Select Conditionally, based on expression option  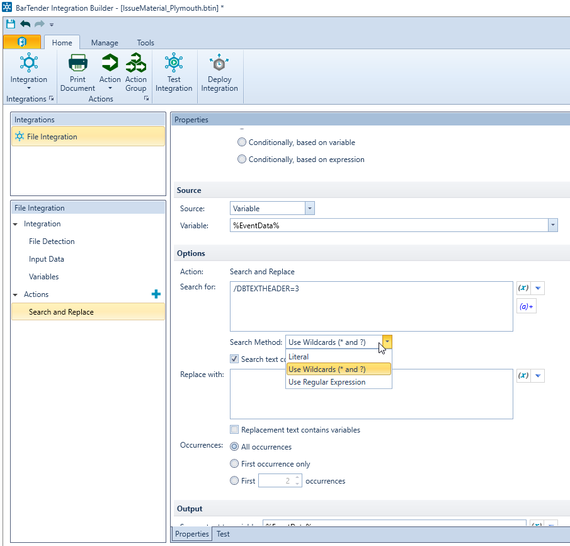click(x=242, y=160)
